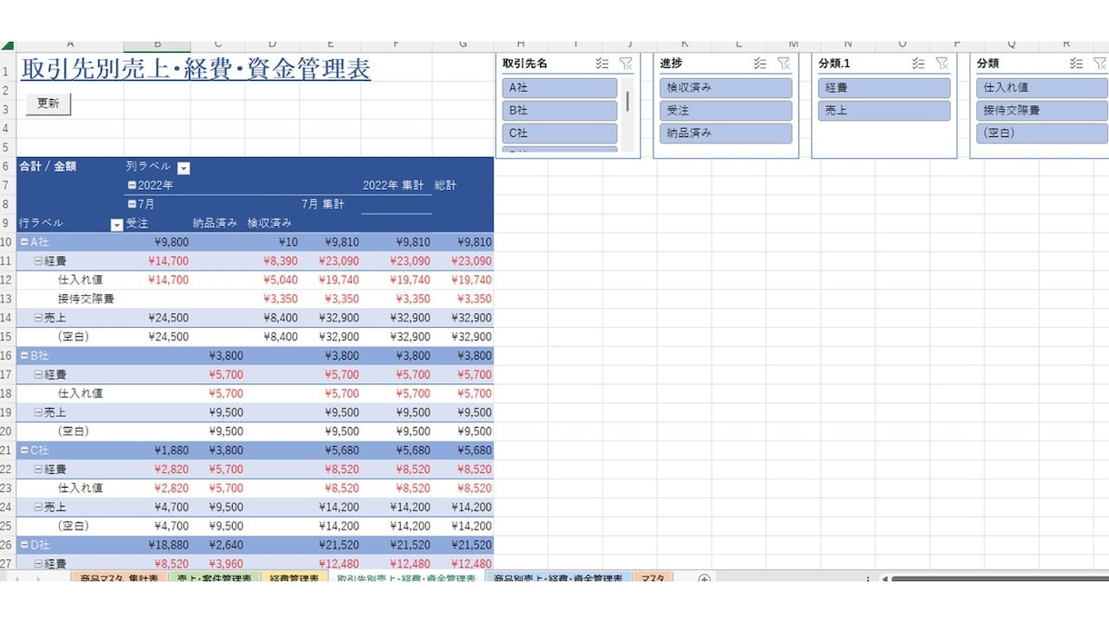Select row 10 header
Viewport: 1109px width, 623px height.
tap(7, 242)
